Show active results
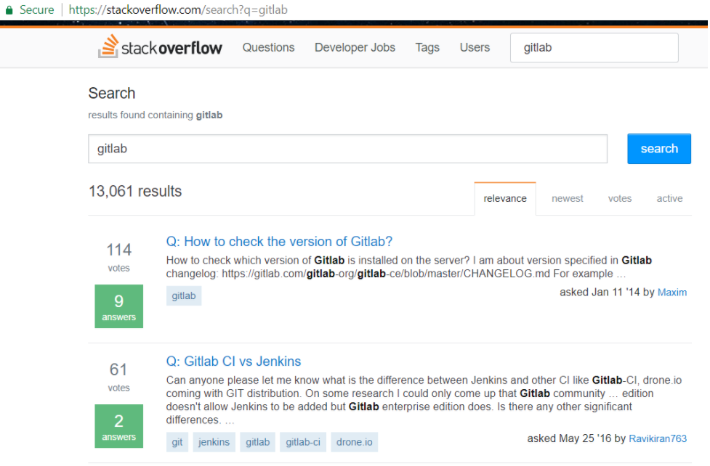This screenshot has height=466, width=710. coord(669,198)
